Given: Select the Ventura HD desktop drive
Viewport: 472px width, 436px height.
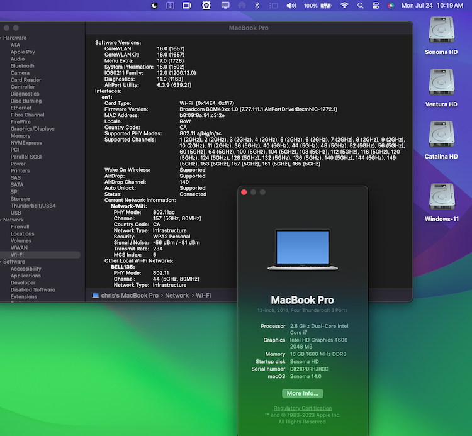Looking at the screenshot, I should [x=441, y=88].
